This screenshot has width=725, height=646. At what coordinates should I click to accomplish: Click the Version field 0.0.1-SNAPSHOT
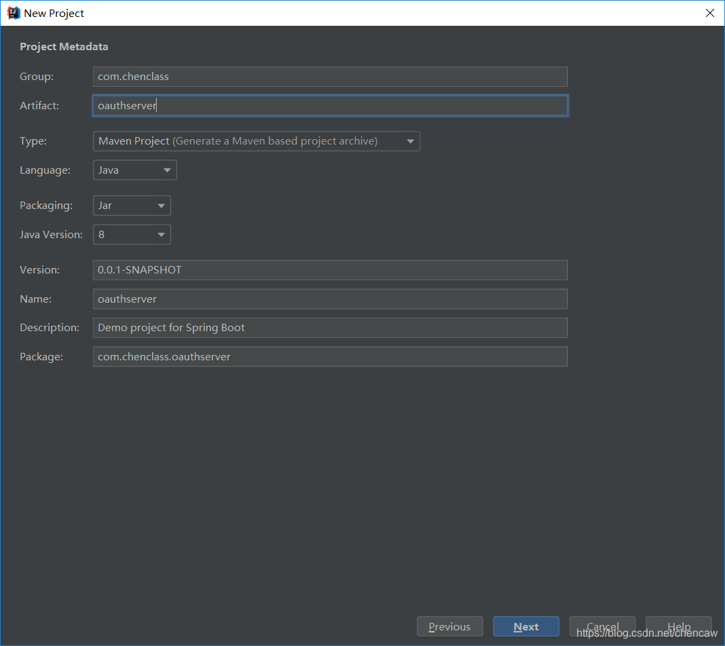click(330, 270)
